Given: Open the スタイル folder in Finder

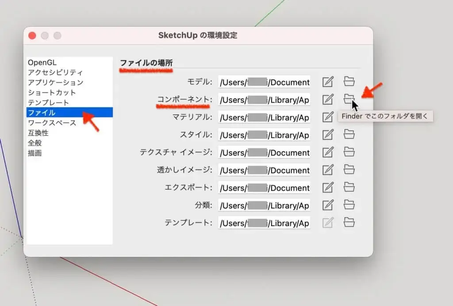Looking at the screenshot, I should (x=349, y=134).
